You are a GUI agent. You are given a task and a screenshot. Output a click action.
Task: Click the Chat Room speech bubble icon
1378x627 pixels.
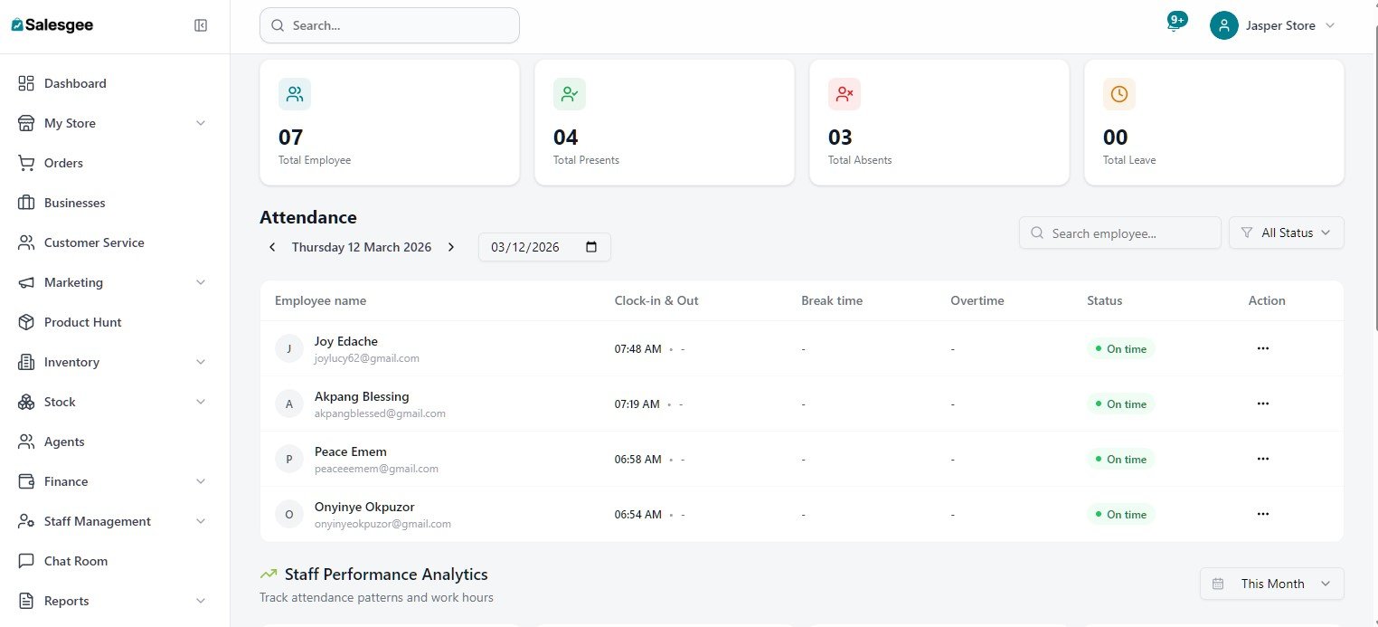pos(27,560)
